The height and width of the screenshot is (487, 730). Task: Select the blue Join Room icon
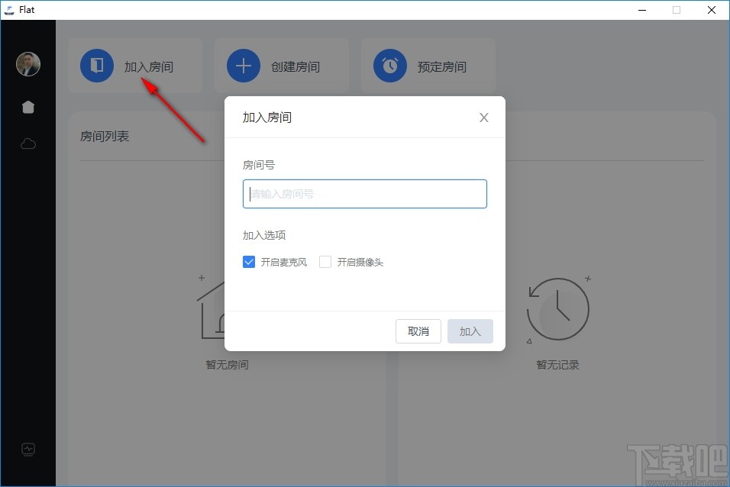click(96, 66)
